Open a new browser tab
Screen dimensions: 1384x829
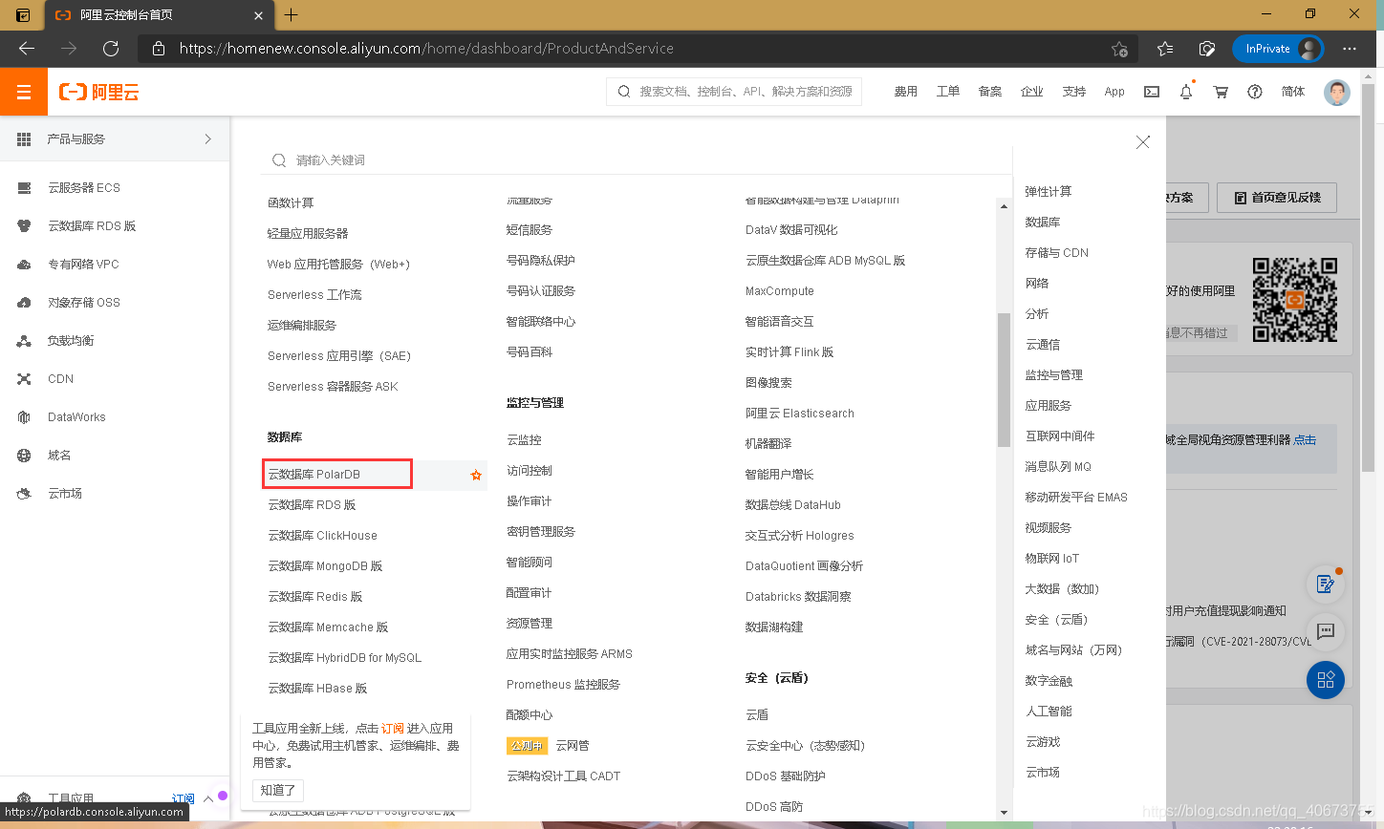(292, 15)
